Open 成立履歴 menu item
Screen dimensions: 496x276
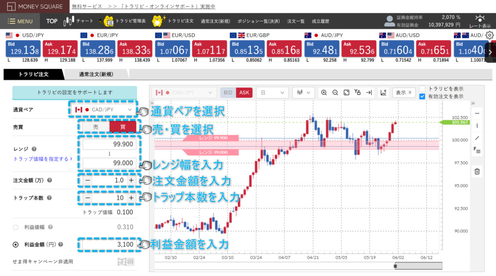321,21
